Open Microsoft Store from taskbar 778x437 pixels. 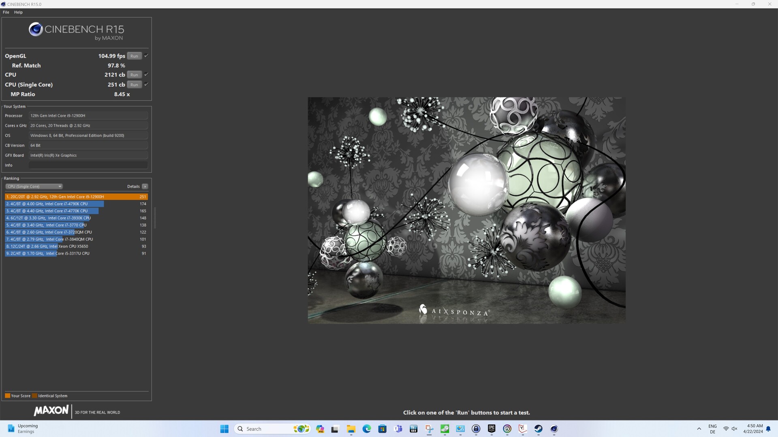[x=382, y=429]
